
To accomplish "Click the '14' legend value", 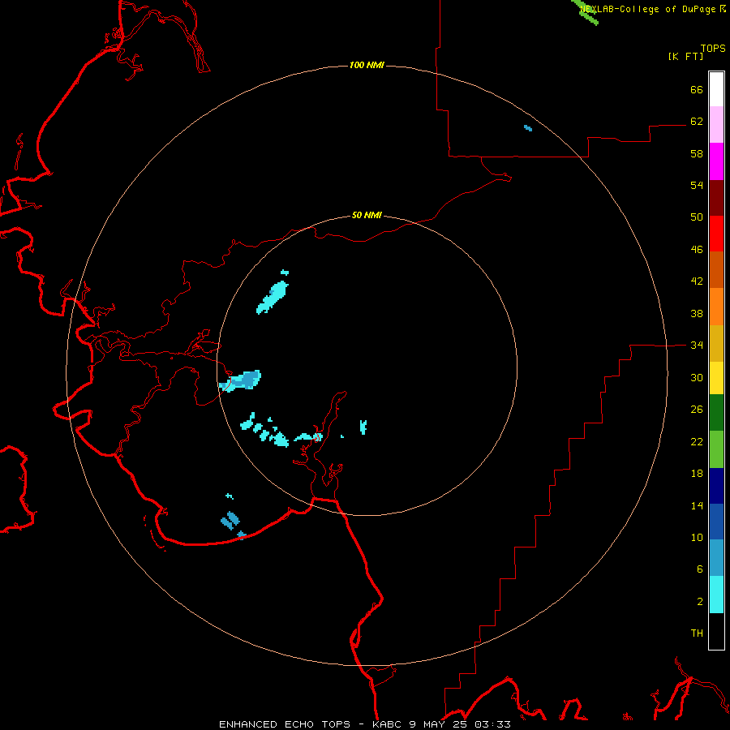I will [x=697, y=505].
